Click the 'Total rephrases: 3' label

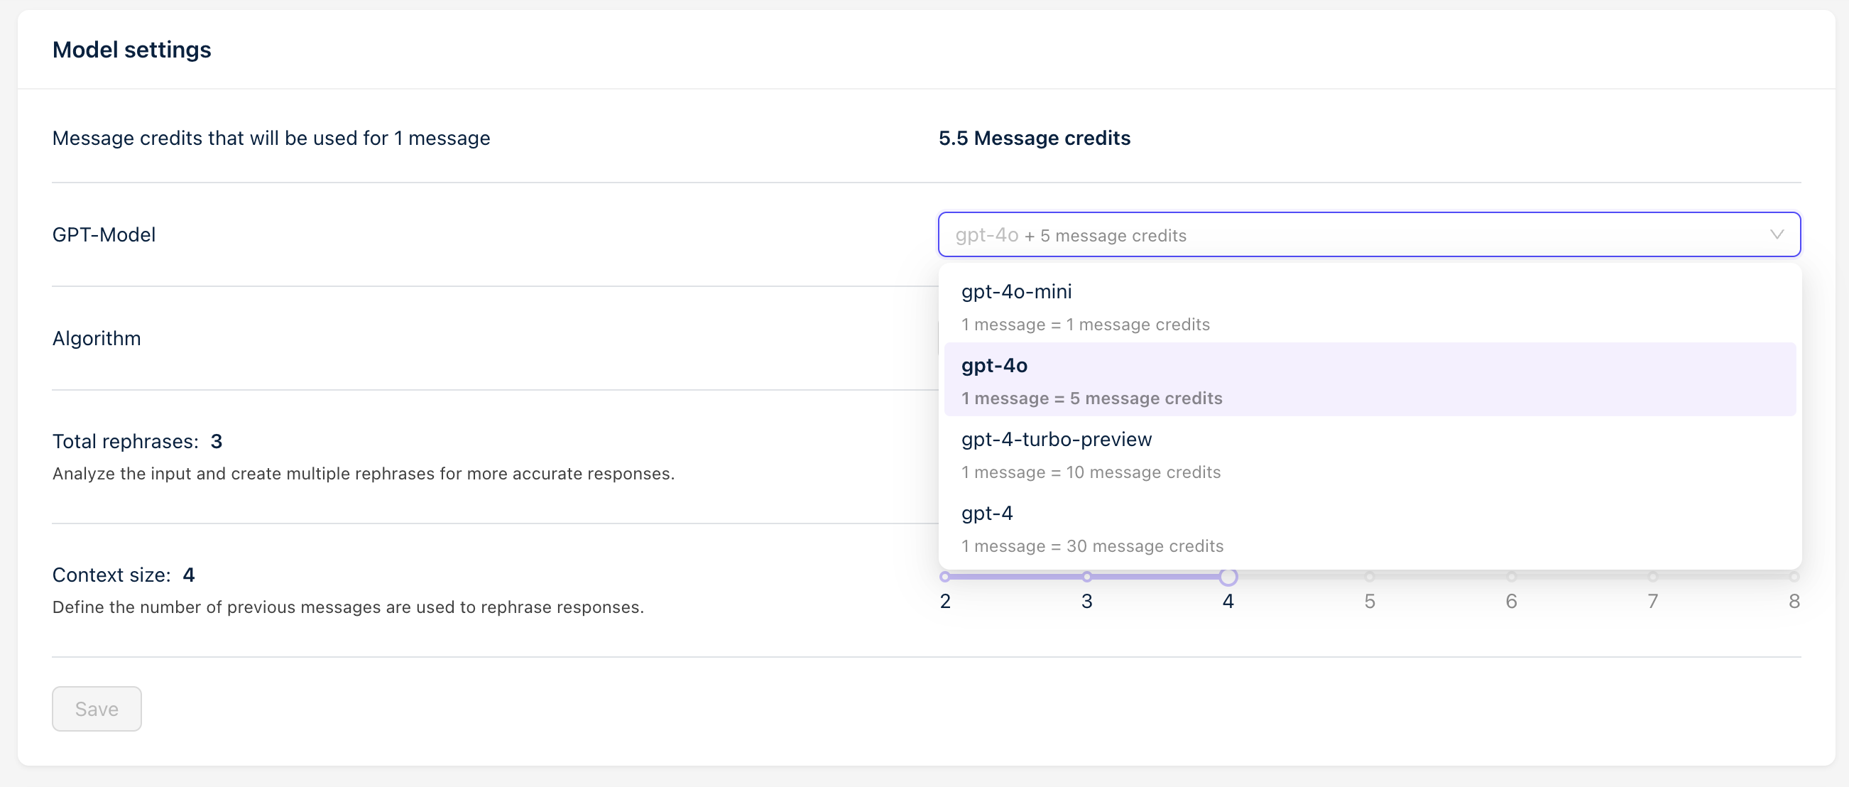point(138,441)
